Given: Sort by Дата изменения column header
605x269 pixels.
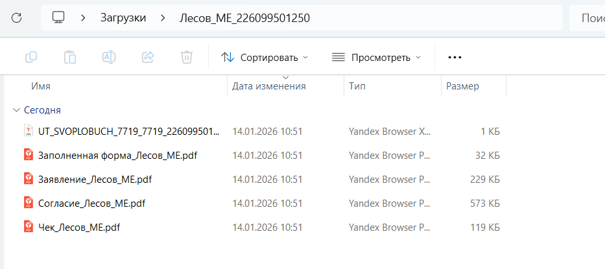Looking at the screenshot, I should click(x=269, y=86).
